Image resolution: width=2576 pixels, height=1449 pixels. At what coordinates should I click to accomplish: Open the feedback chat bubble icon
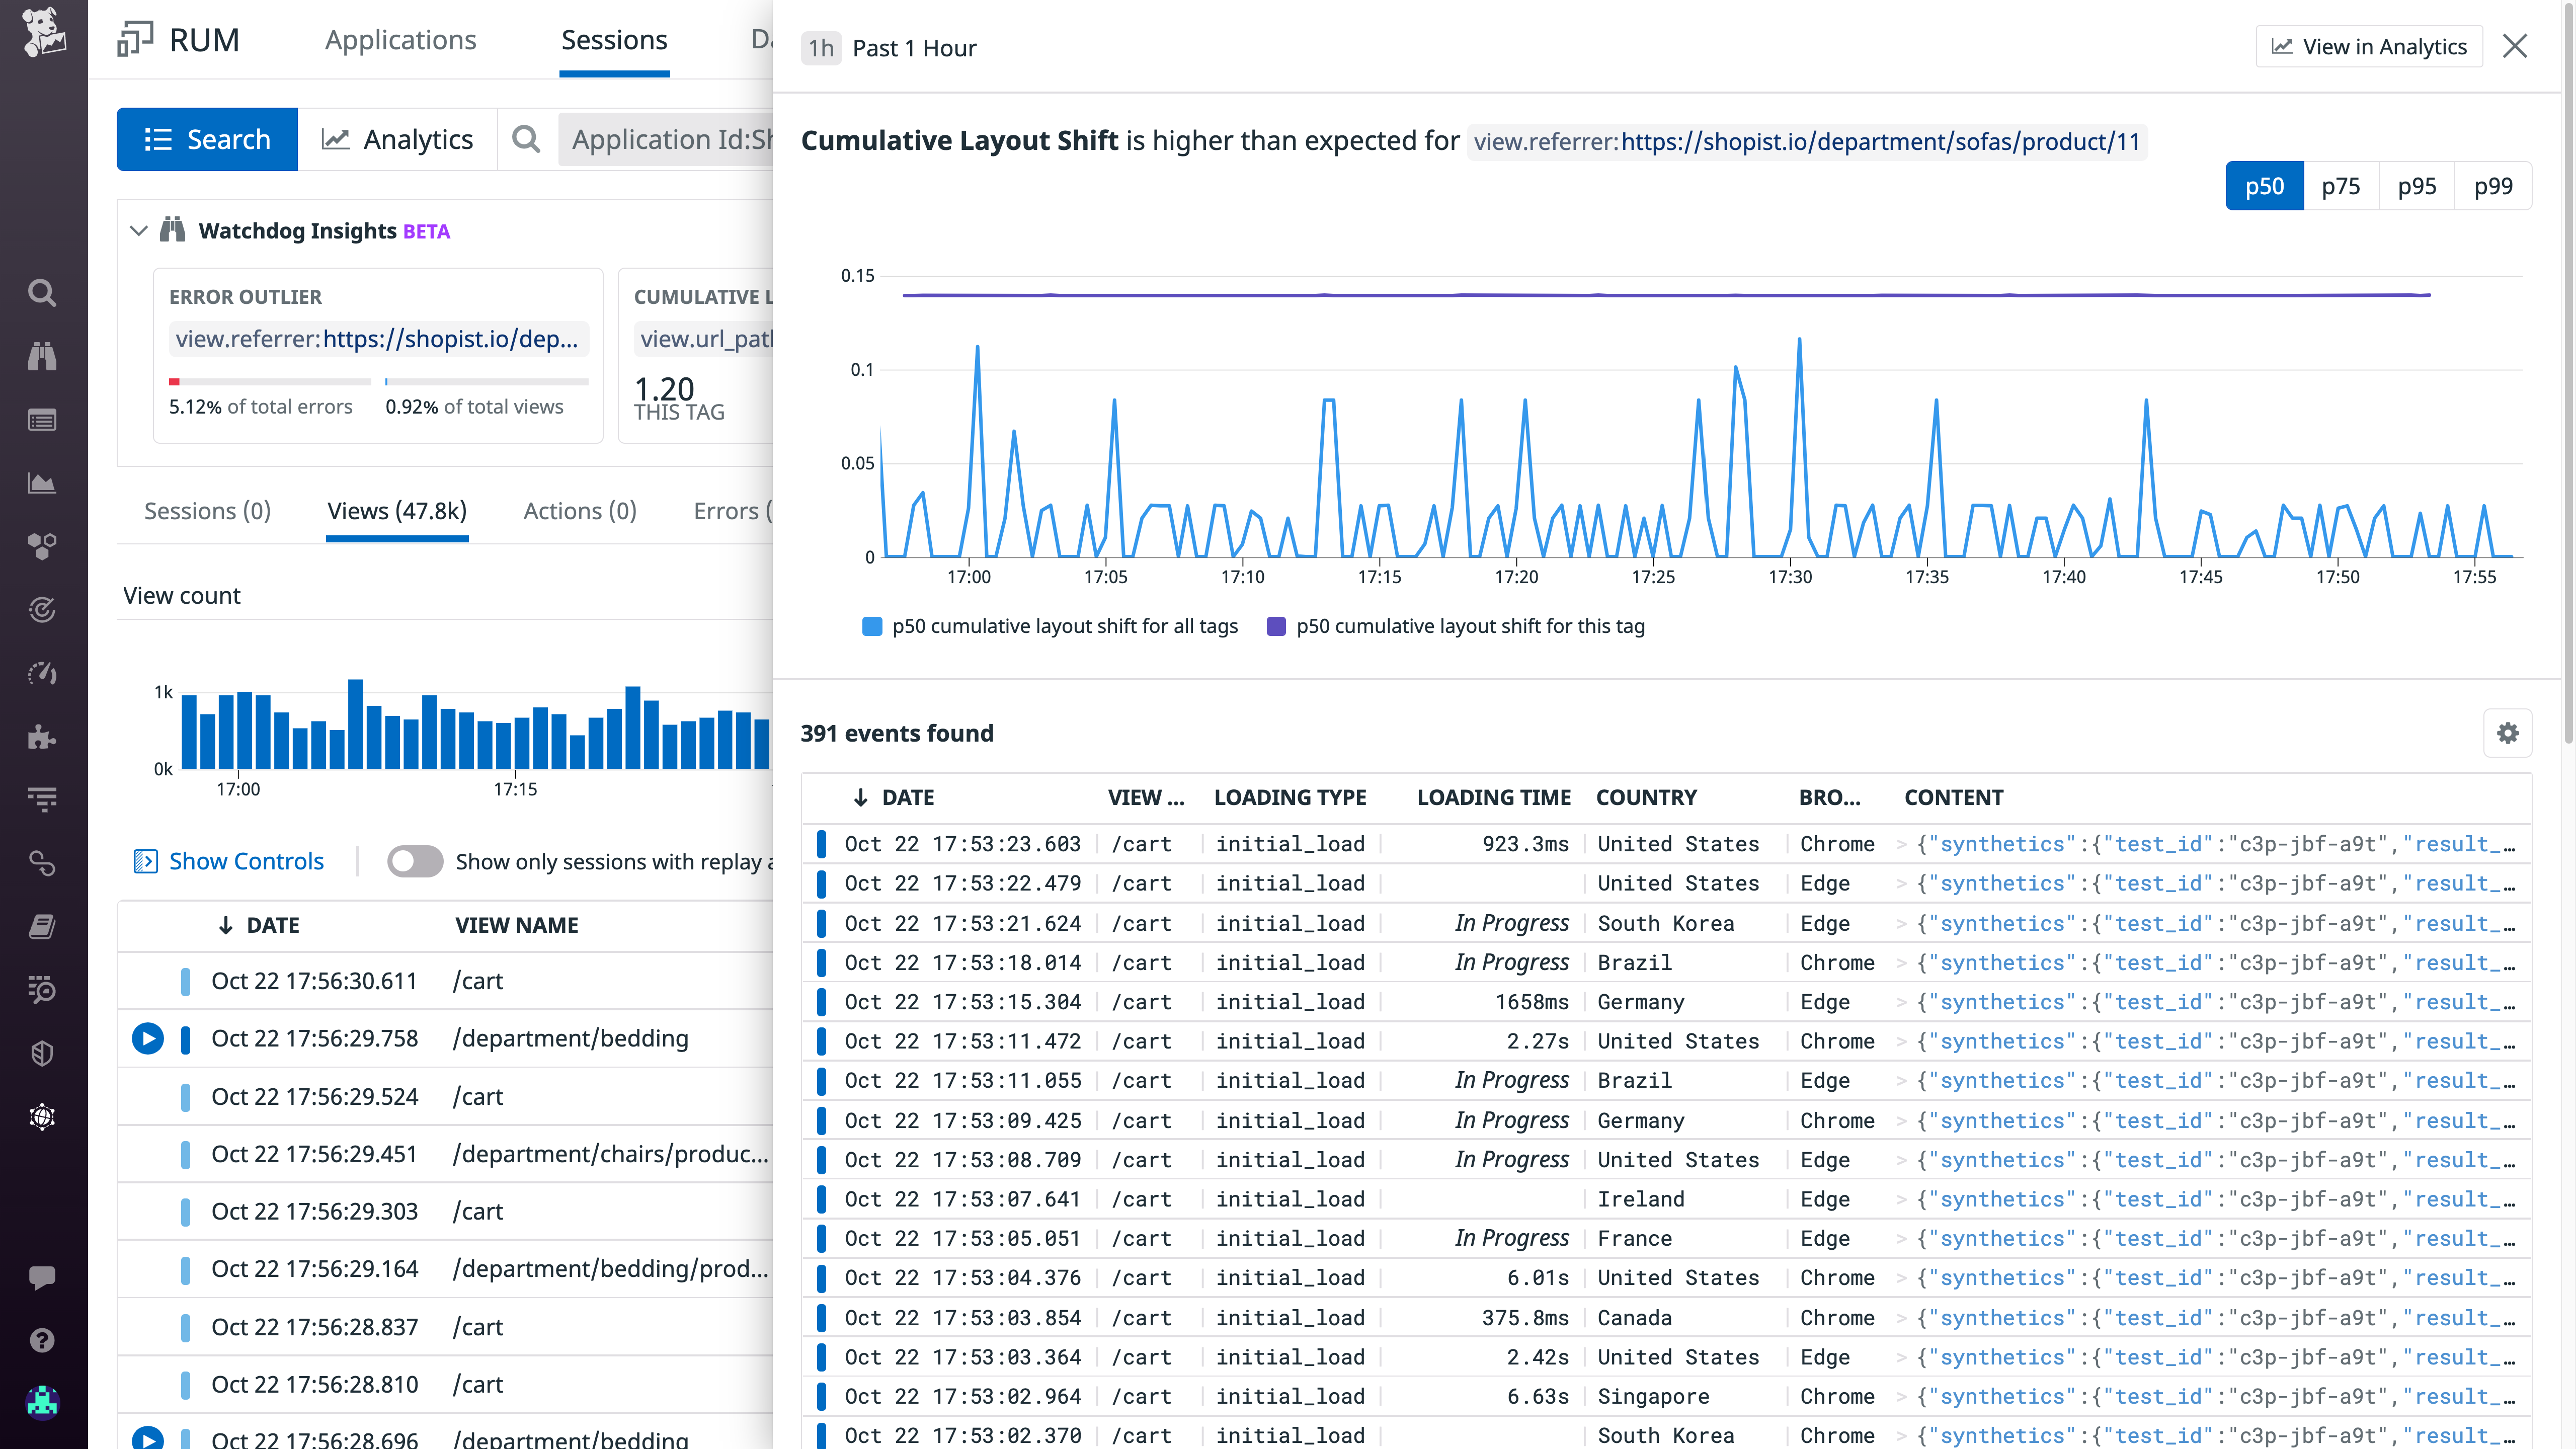click(x=42, y=1276)
